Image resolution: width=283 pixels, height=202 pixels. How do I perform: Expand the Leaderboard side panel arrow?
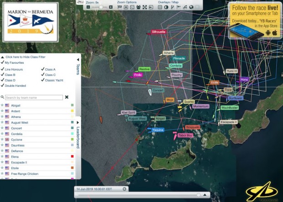(x=78, y=122)
